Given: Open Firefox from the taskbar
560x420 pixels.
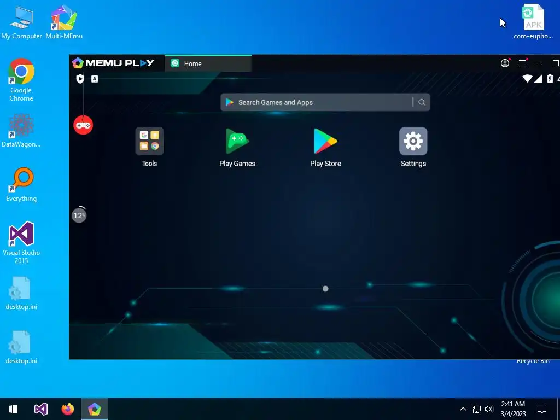Looking at the screenshot, I should (x=67, y=409).
